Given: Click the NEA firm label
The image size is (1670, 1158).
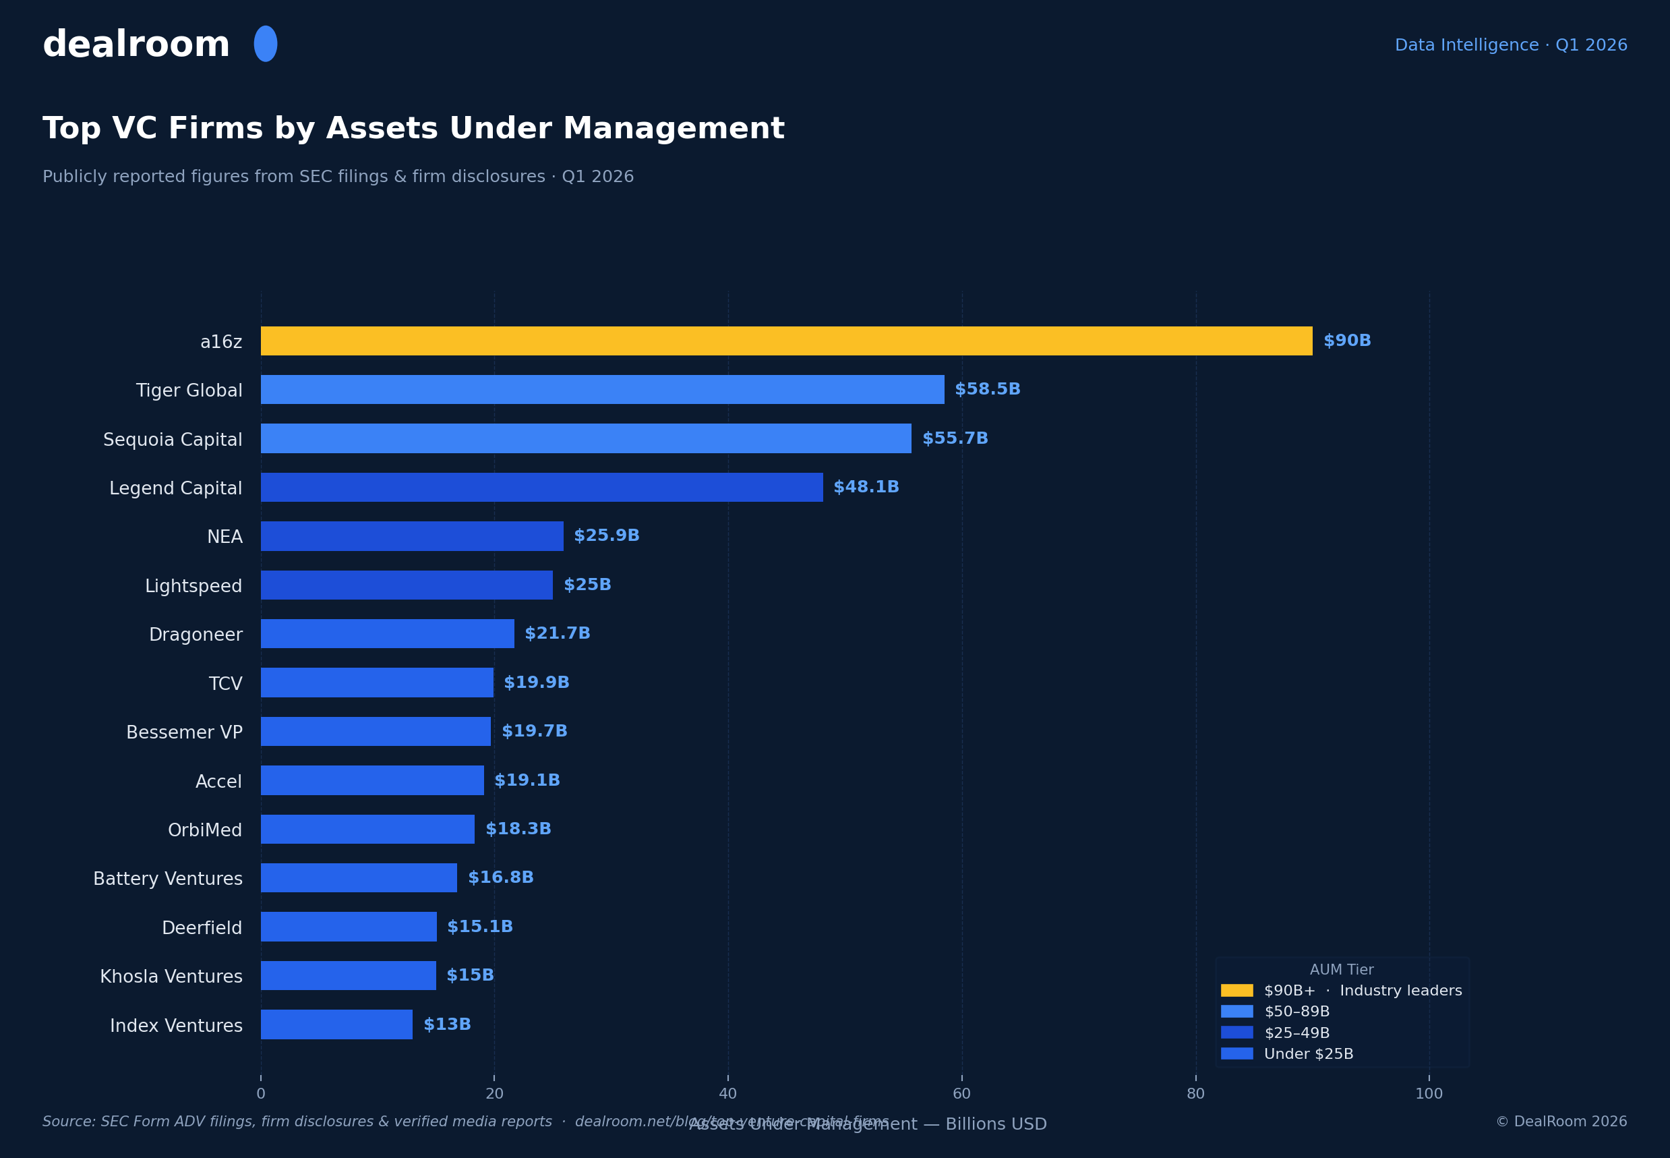Looking at the screenshot, I should tap(225, 537).
